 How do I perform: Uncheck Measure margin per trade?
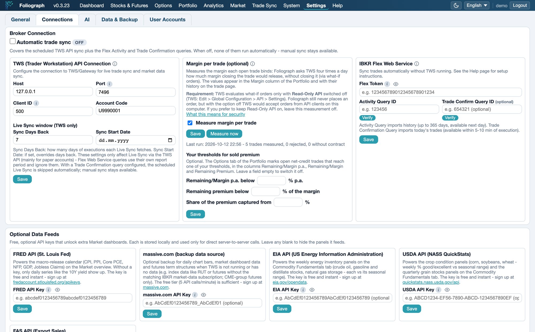pyautogui.click(x=190, y=123)
